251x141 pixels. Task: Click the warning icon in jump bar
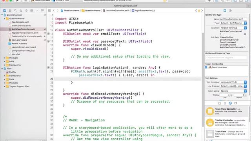(199, 11)
